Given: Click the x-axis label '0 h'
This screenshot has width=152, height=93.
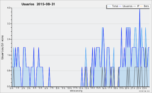Looking at the screenshot, I should [12, 88].
